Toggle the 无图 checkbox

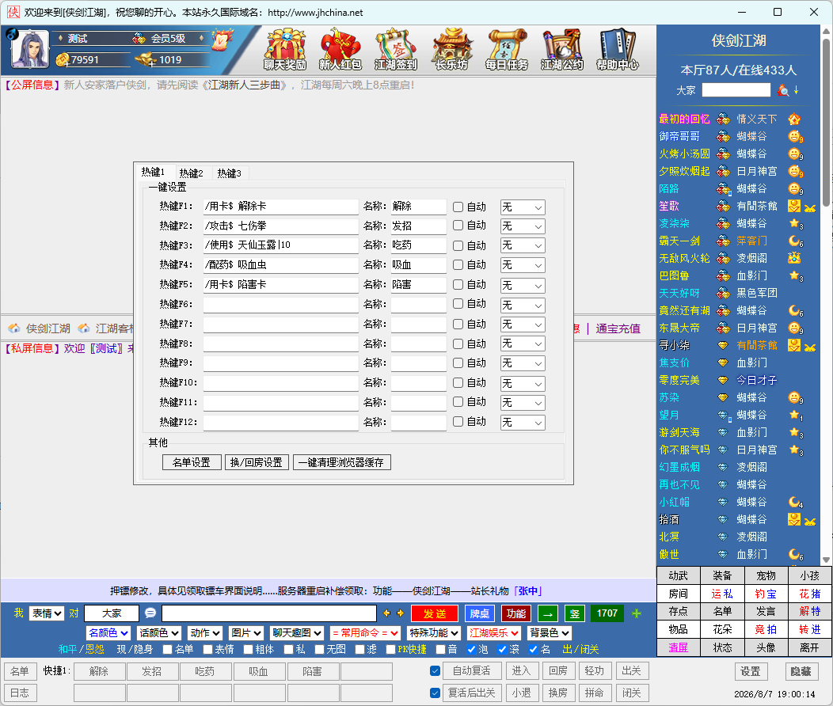(319, 649)
